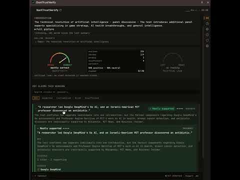The height and width of the screenshot is (180, 240).
Task: Click the green Mostly supported badge on the claim
Action: [161, 108]
